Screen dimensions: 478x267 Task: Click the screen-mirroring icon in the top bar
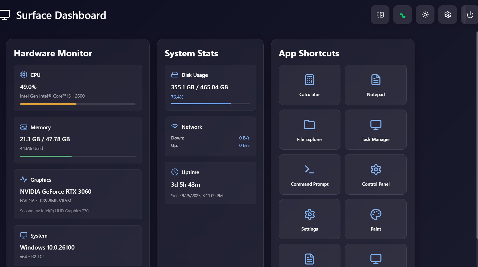pos(380,15)
